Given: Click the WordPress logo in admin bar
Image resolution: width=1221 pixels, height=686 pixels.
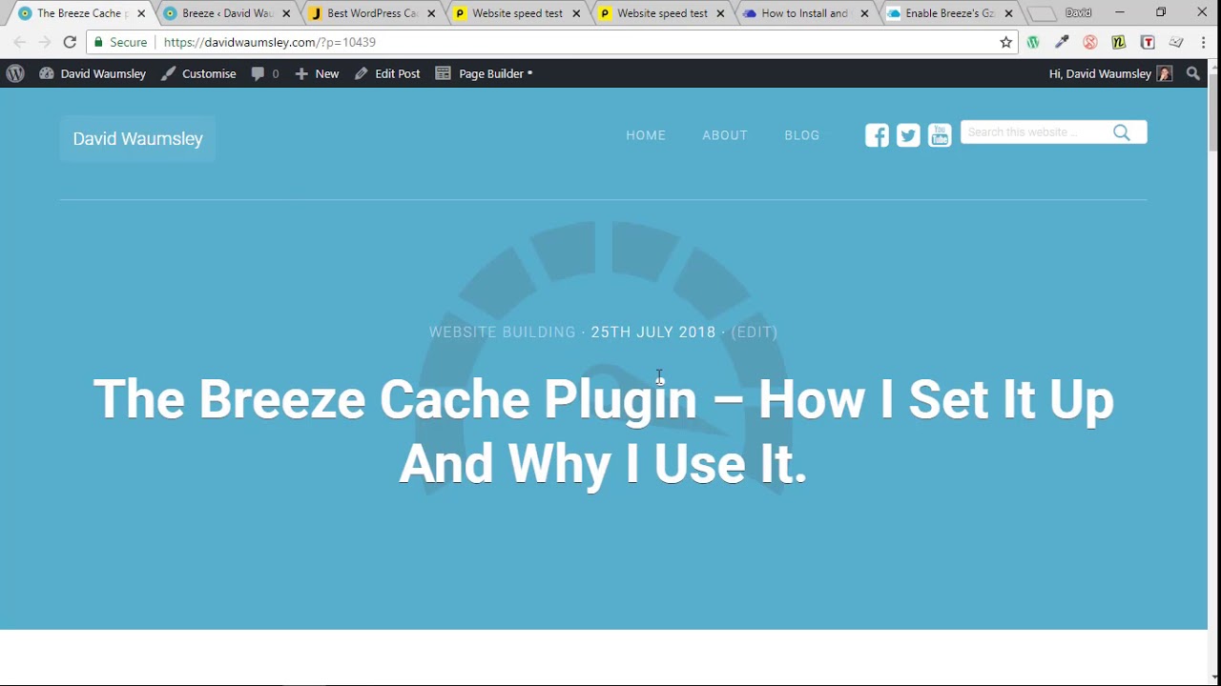Looking at the screenshot, I should click(x=14, y=73).
